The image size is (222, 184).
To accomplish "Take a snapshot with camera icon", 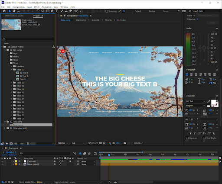I will [125, 143].
